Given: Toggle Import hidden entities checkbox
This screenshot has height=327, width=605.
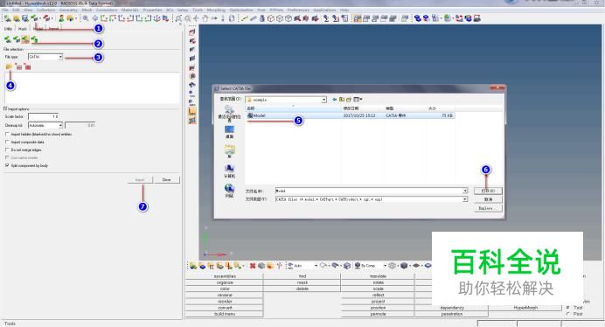Looking at the screenshot, I should (x=7, y=134).
